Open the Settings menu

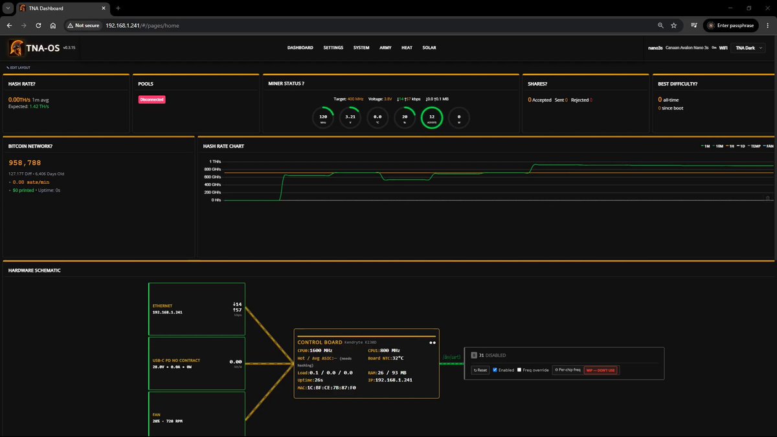click(333, 48)
